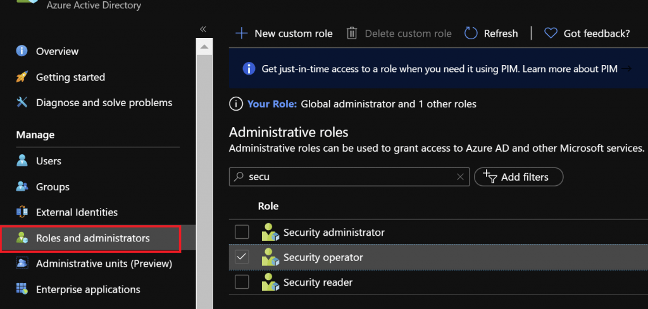Click the Roles and administrators icon
648x309 pixels.
tap(22, 238)
